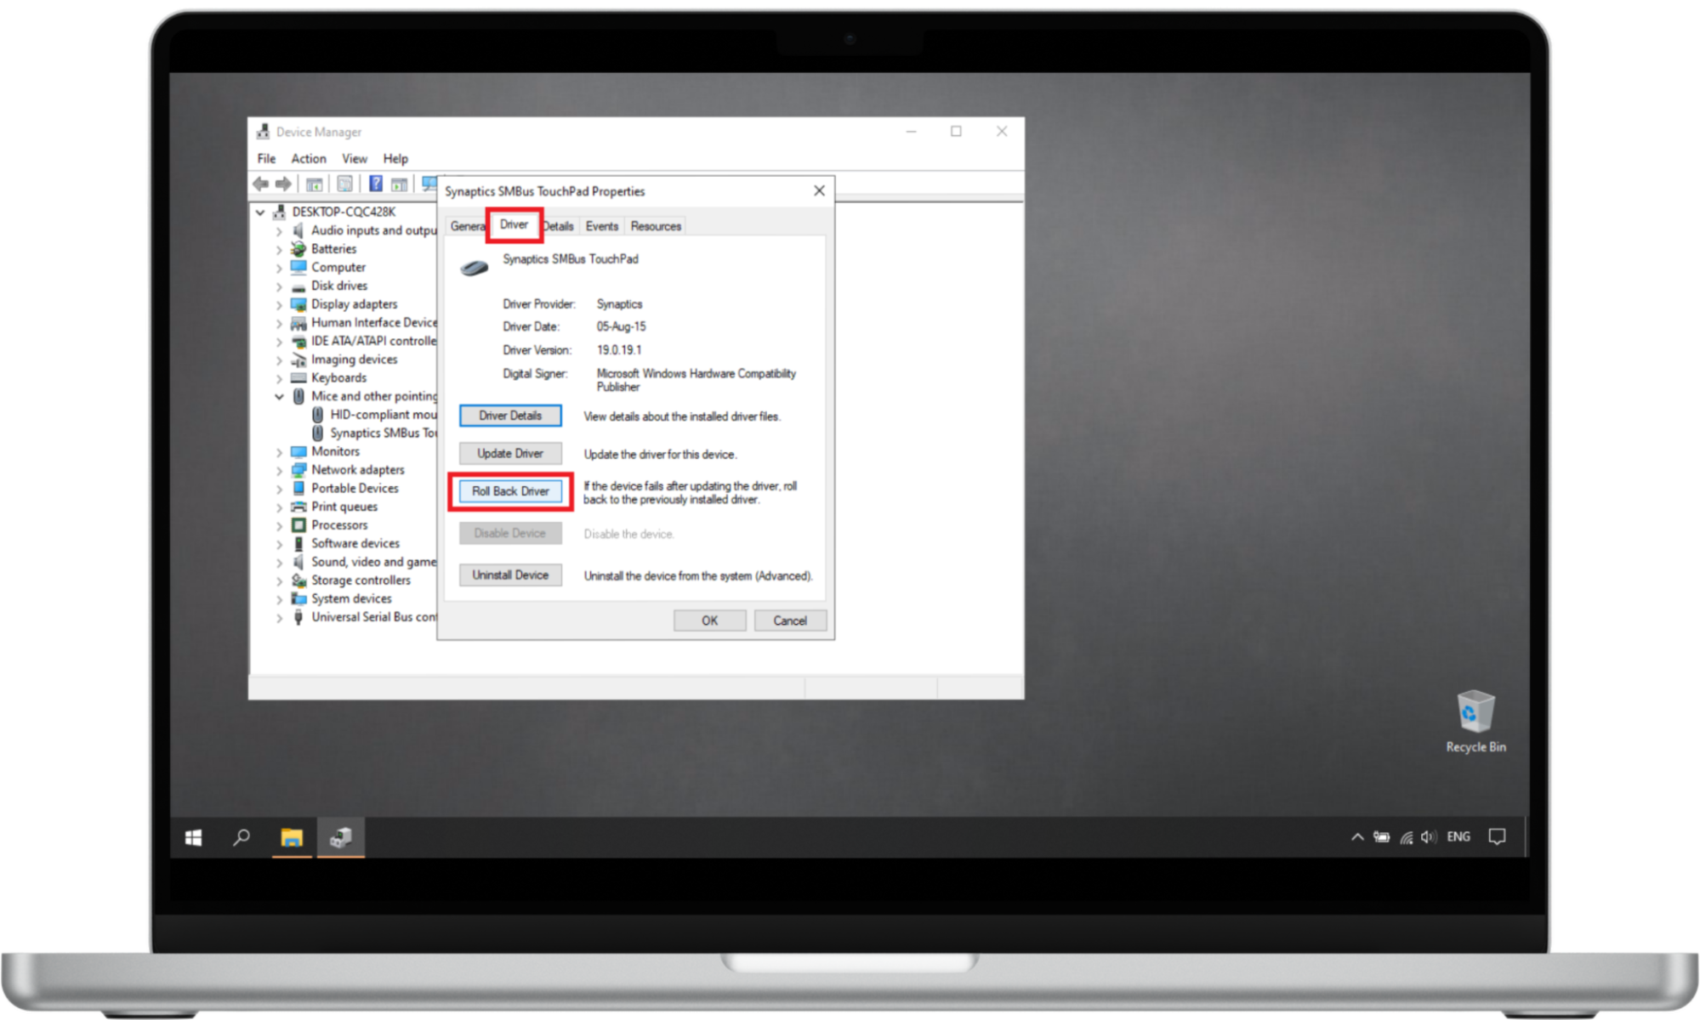The height and width of the screenshot is (1020, 1700).
Task: Click the Show/Hide Console Tree toolbar icon
Action: (314, 184)
